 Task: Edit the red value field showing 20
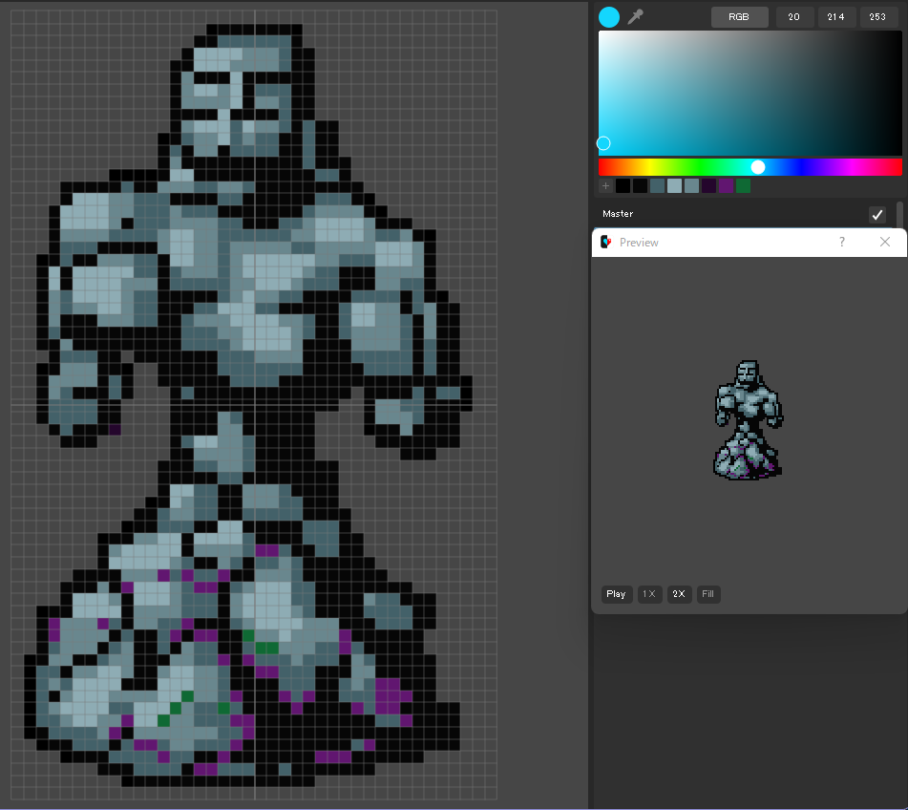pyautogui.click(x=794, y=17)
